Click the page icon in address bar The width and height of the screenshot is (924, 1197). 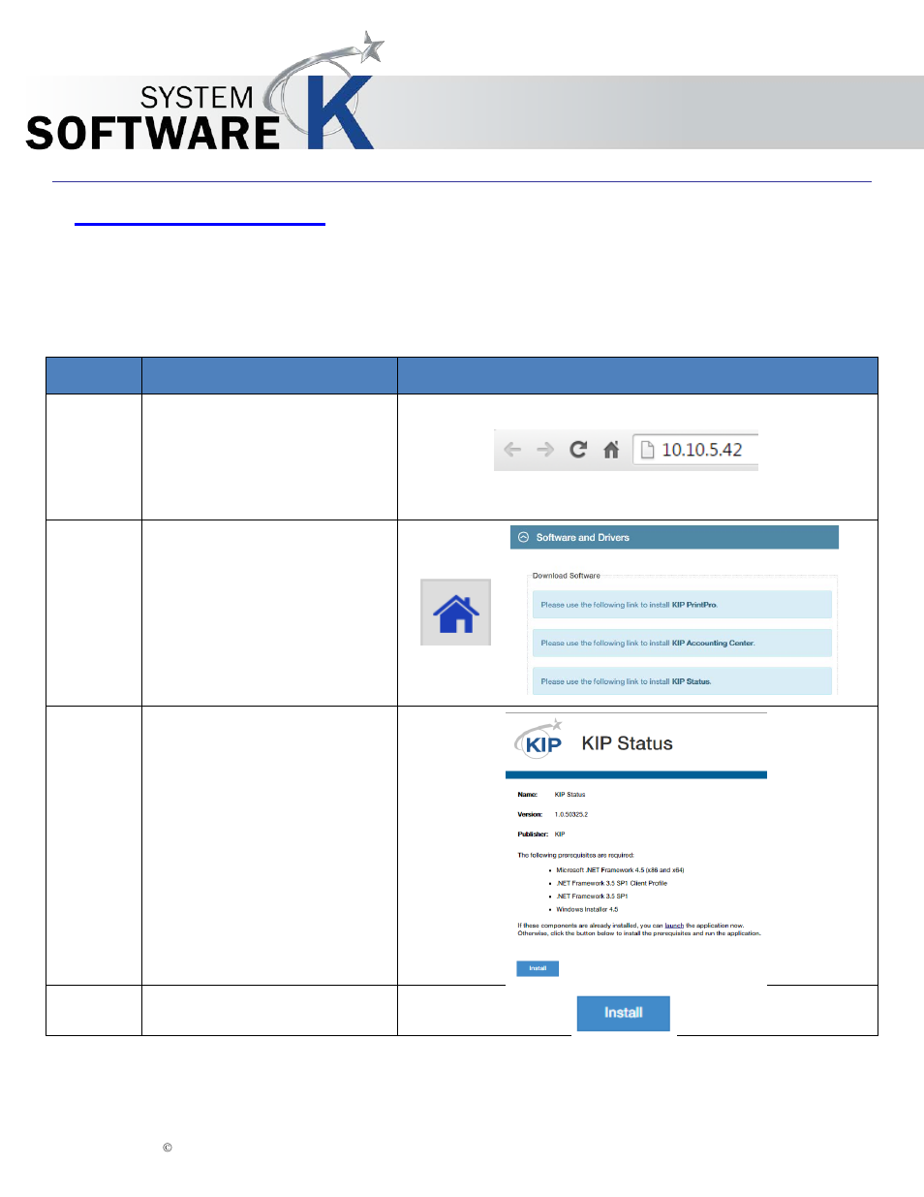click(x=648, y=450)
